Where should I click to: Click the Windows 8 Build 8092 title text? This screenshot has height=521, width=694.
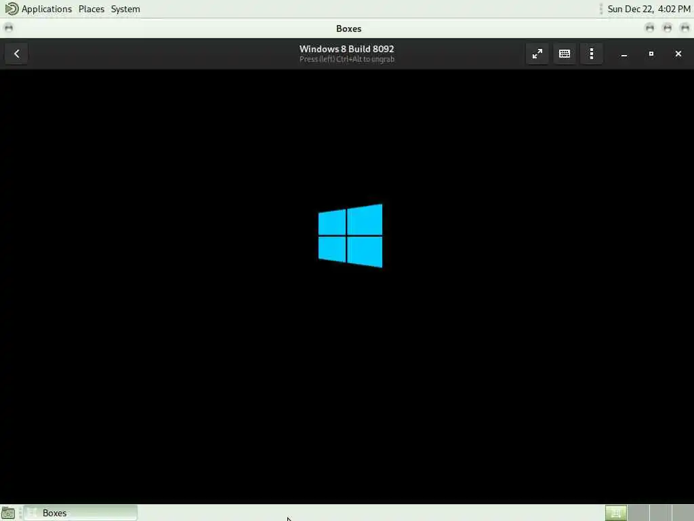346,49
